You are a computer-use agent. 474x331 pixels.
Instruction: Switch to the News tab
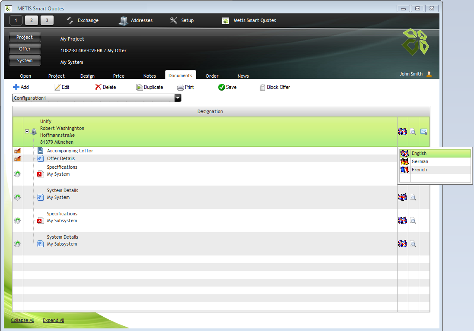243,76
